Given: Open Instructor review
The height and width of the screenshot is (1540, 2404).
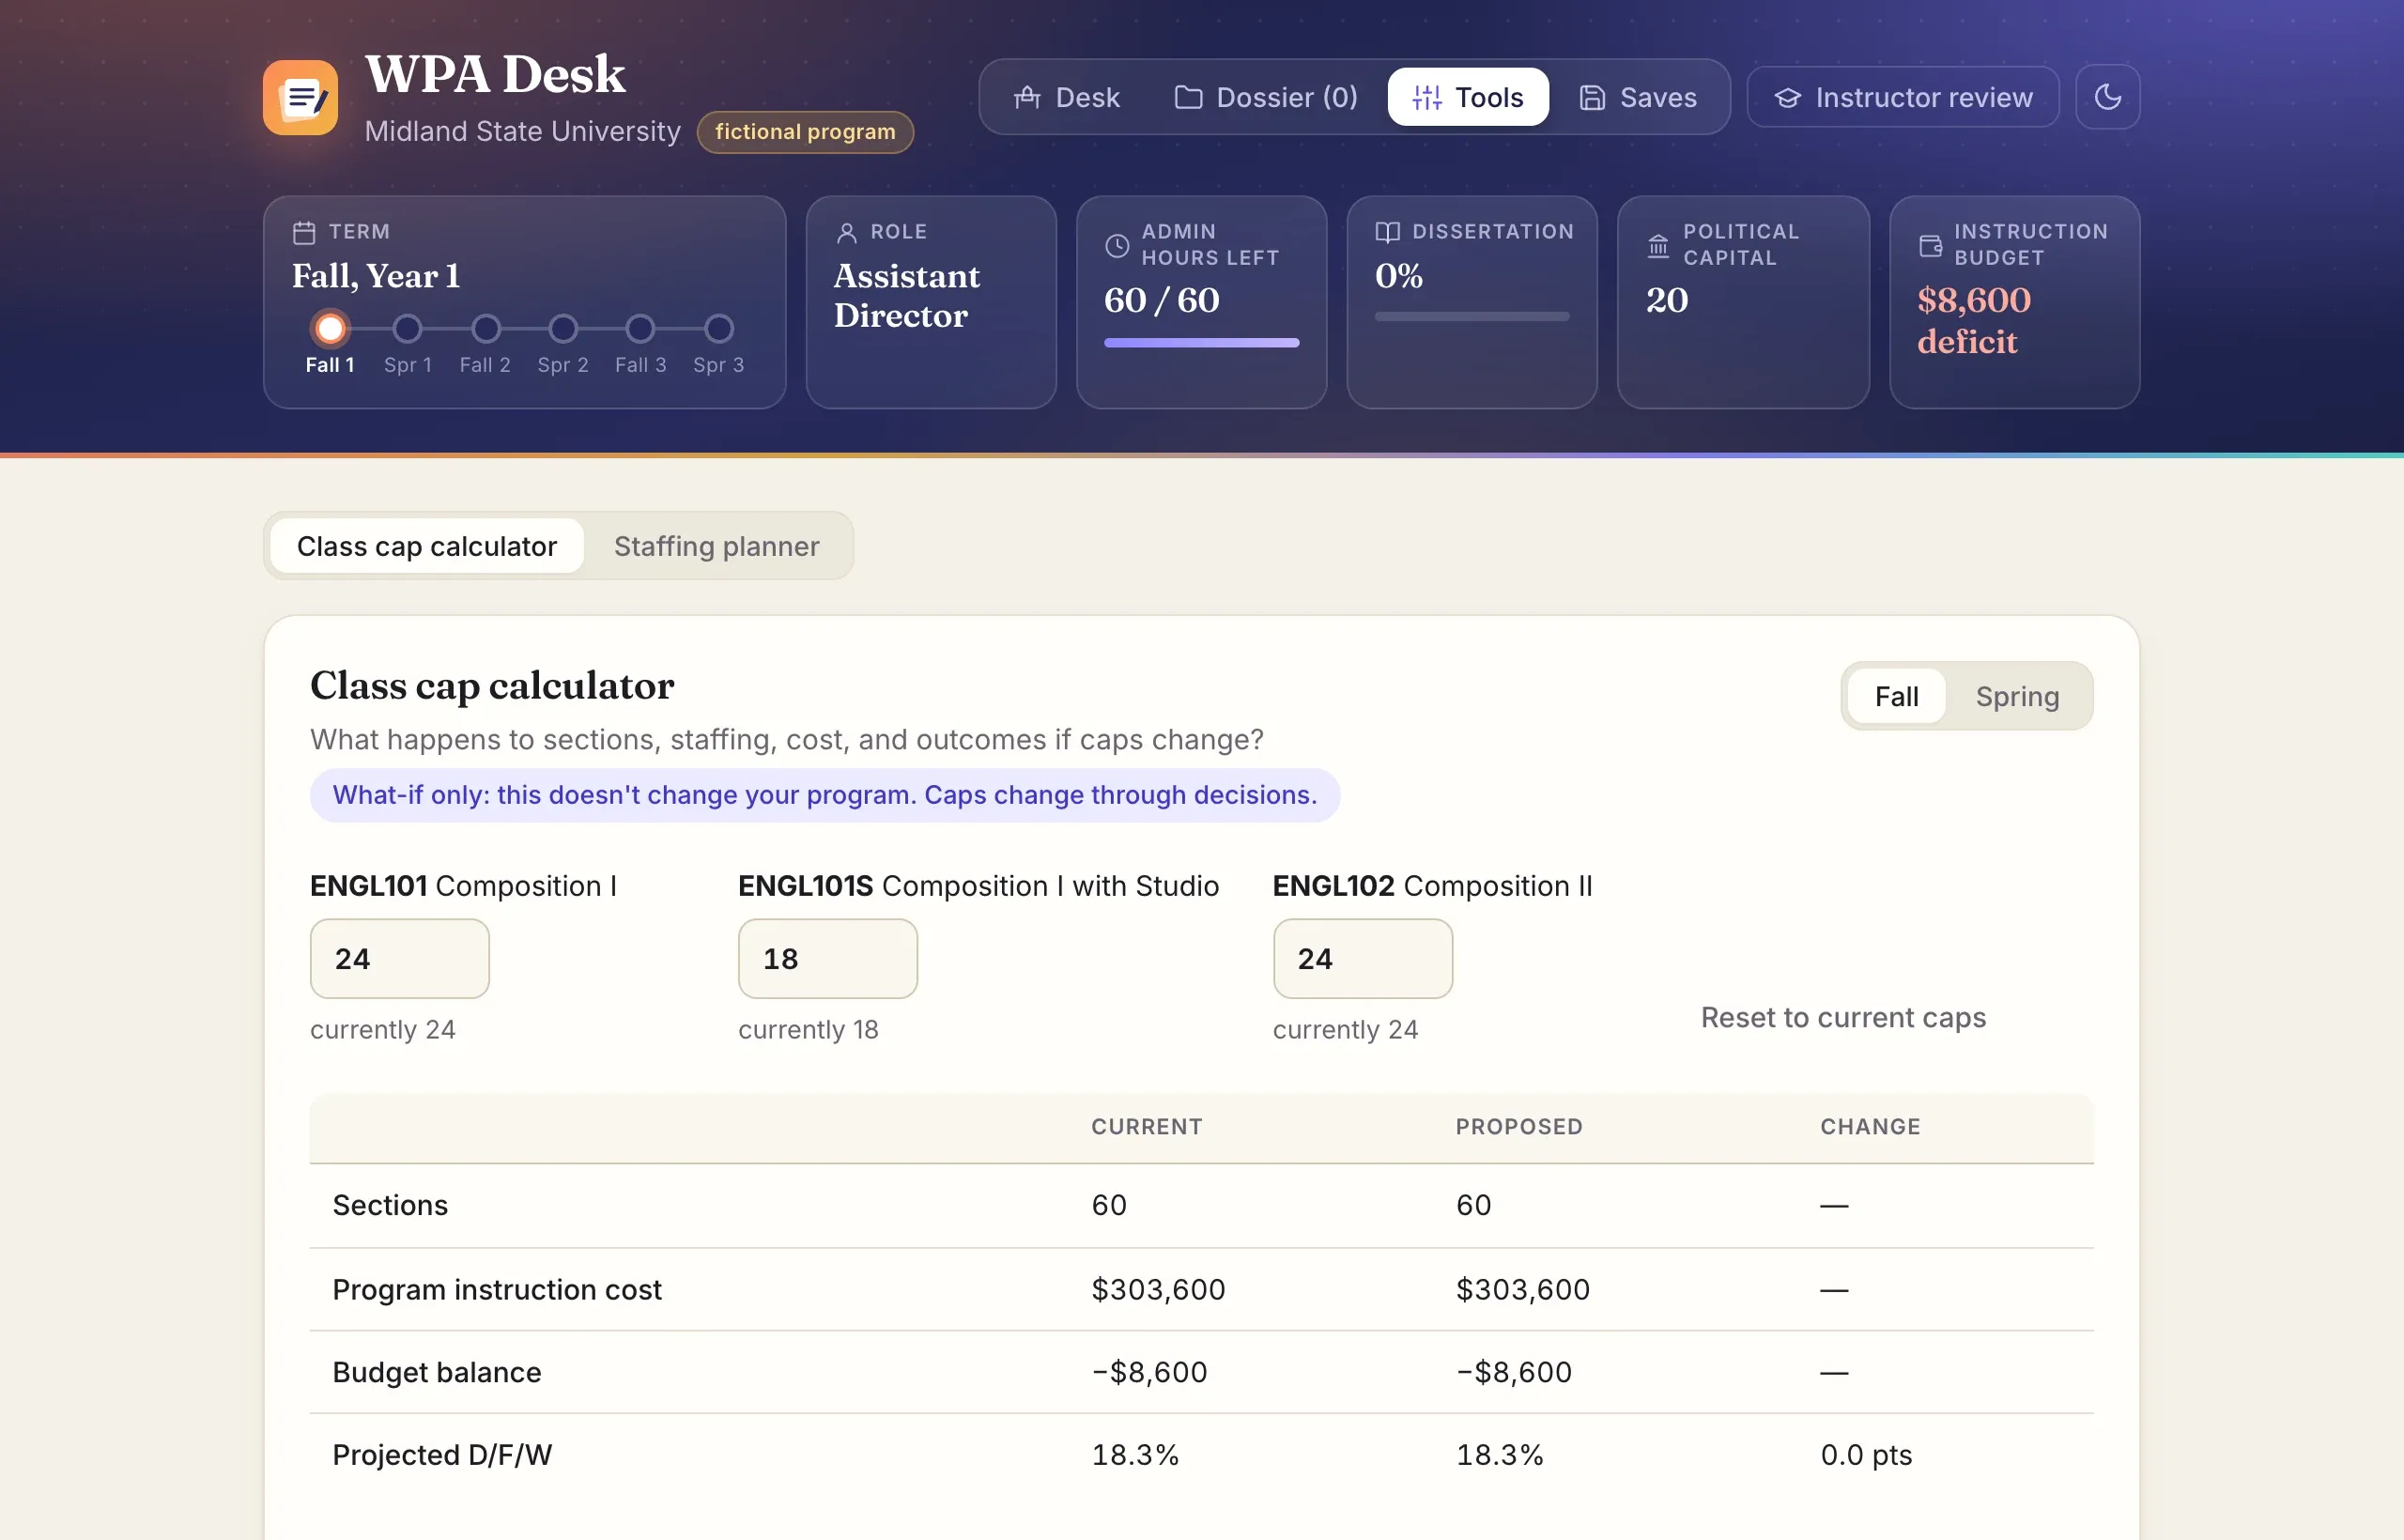Looking at the screenshot, I should coord(1903,97).
